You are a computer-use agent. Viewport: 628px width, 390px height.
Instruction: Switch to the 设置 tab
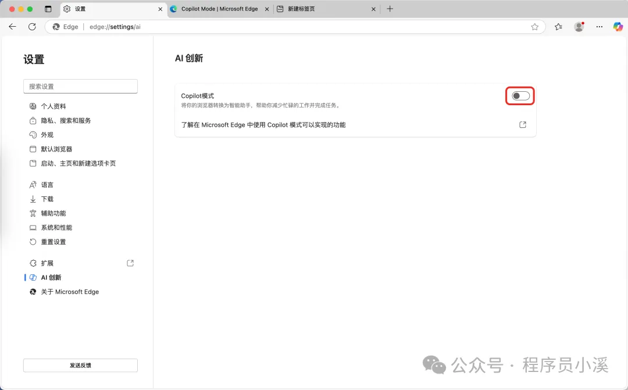point(113,9)
